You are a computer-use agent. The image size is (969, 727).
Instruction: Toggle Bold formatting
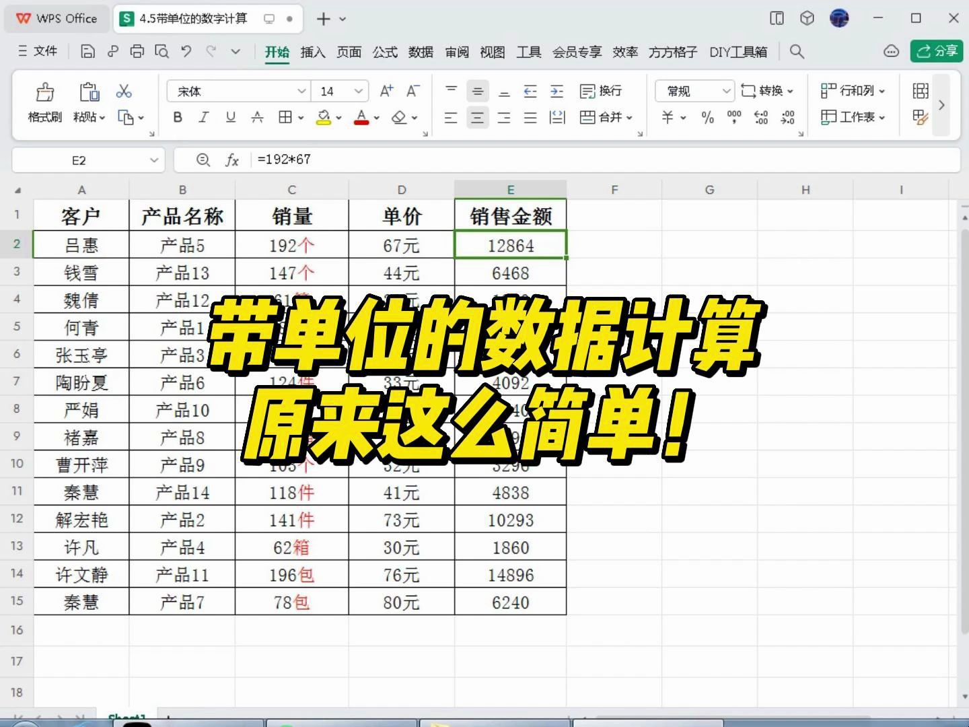178,117
